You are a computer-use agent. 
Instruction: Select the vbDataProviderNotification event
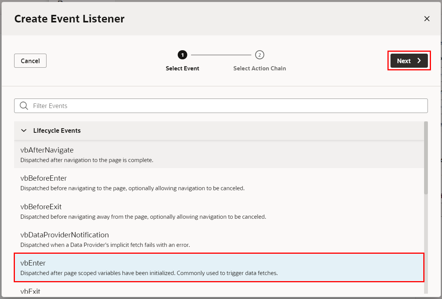[64, 235]
